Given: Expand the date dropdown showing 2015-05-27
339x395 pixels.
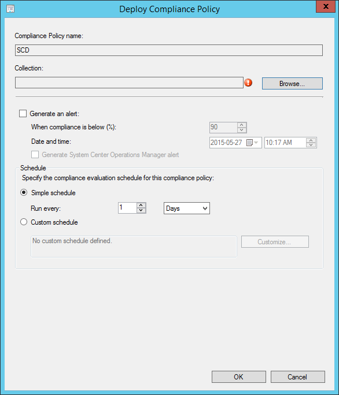Looking at the screenshot, I should 256,143.
